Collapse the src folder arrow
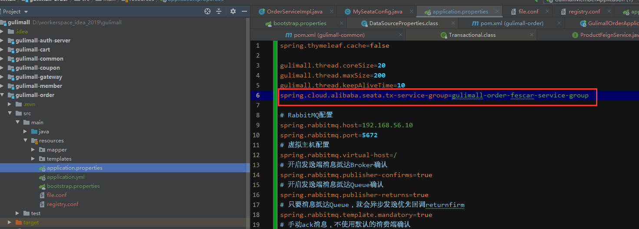The width and height of the screenshot is (639, 229). (10, 113)
